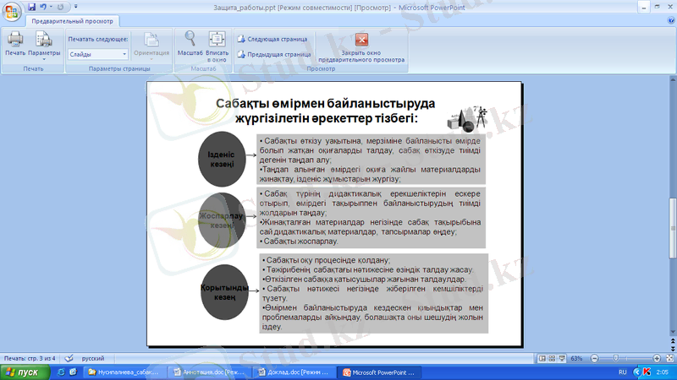The image size is (677, 380).
Task: Click the Undo arrow in quick access toolbar
Action: click(43, 6)
